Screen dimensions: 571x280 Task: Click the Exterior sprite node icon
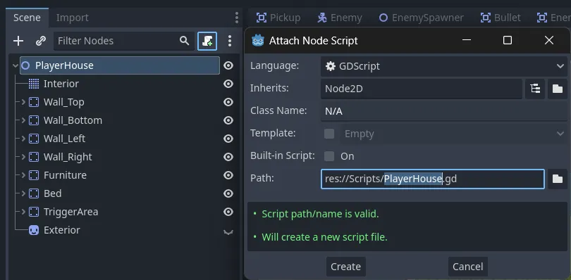coord(34,230)
